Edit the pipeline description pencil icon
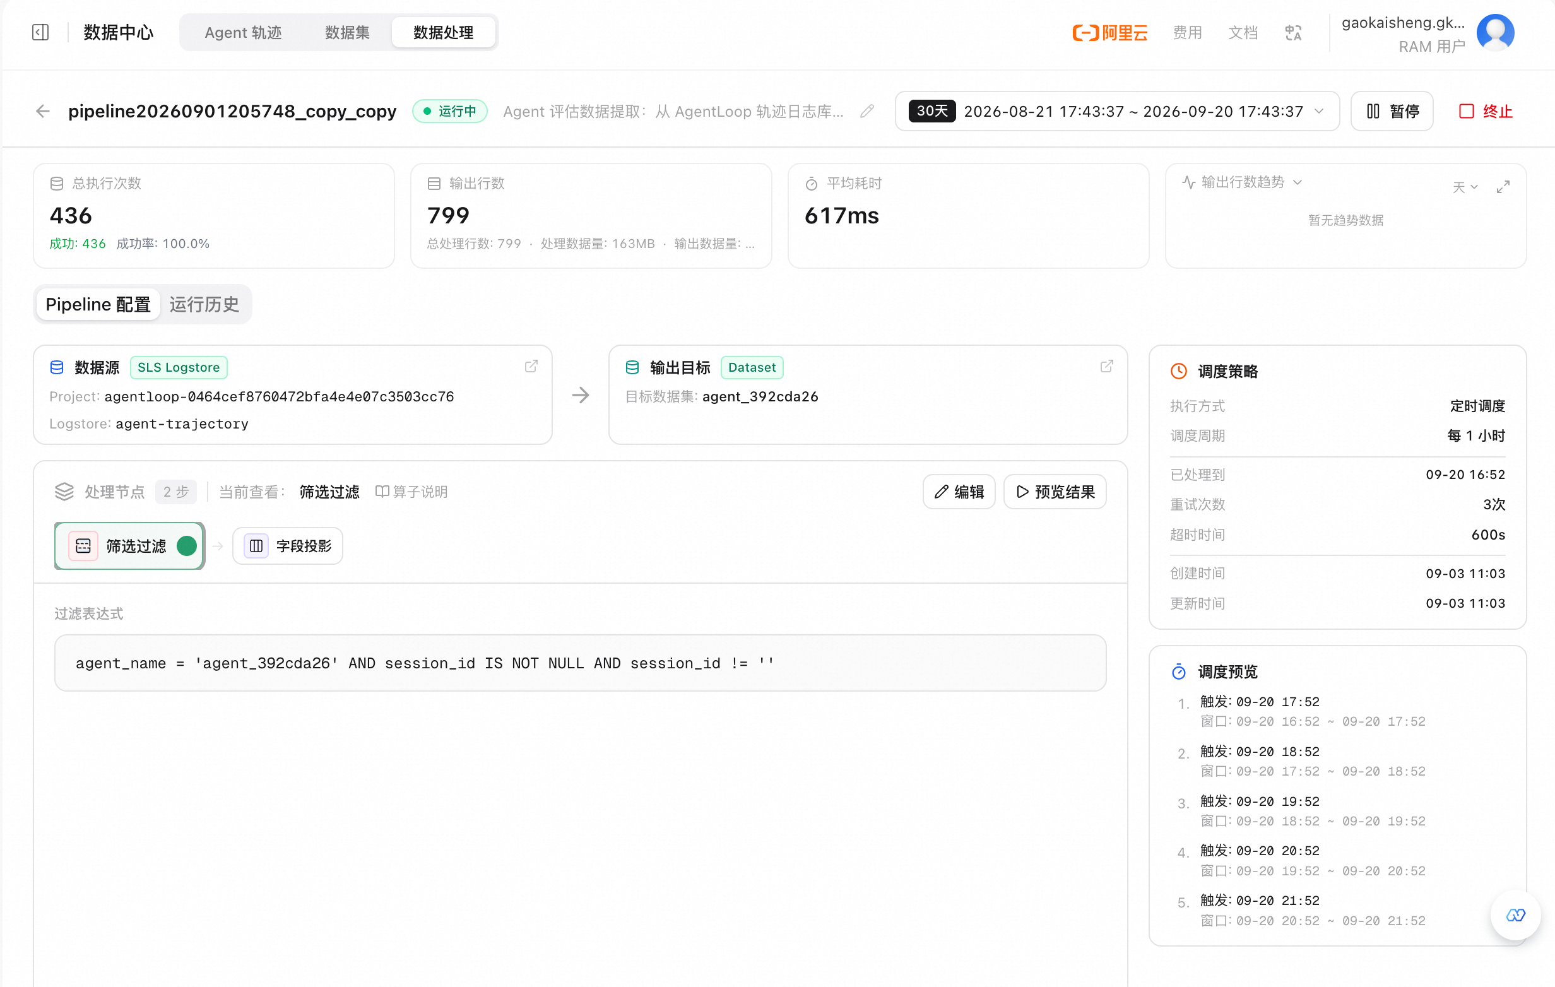 click(867, 111)
